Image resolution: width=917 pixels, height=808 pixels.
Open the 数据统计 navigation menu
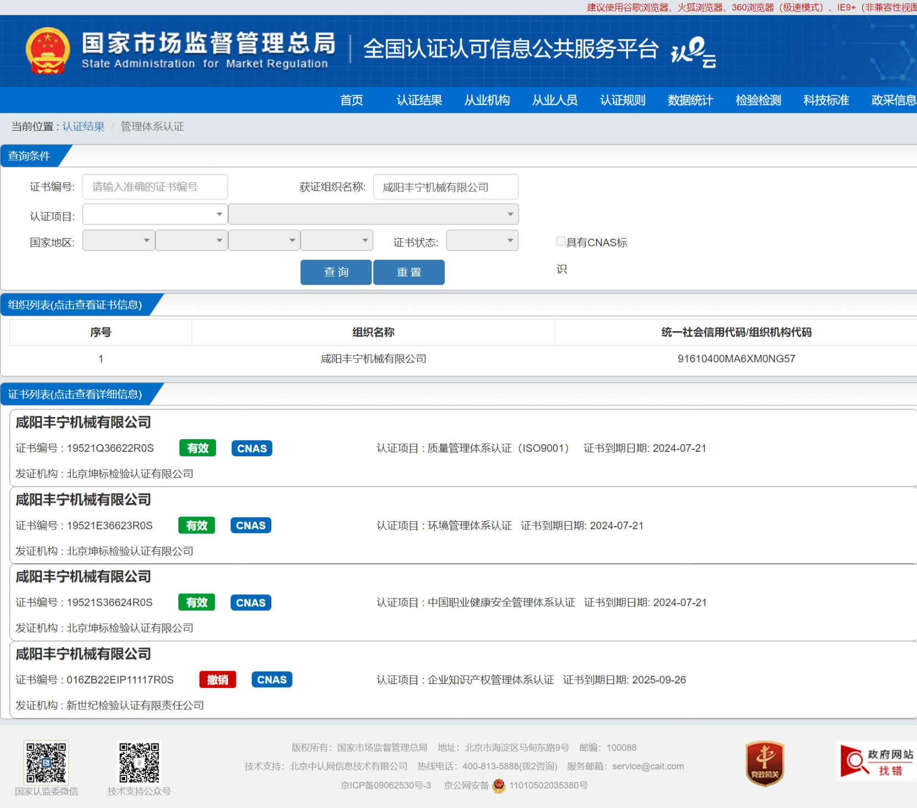click(691, 100)
